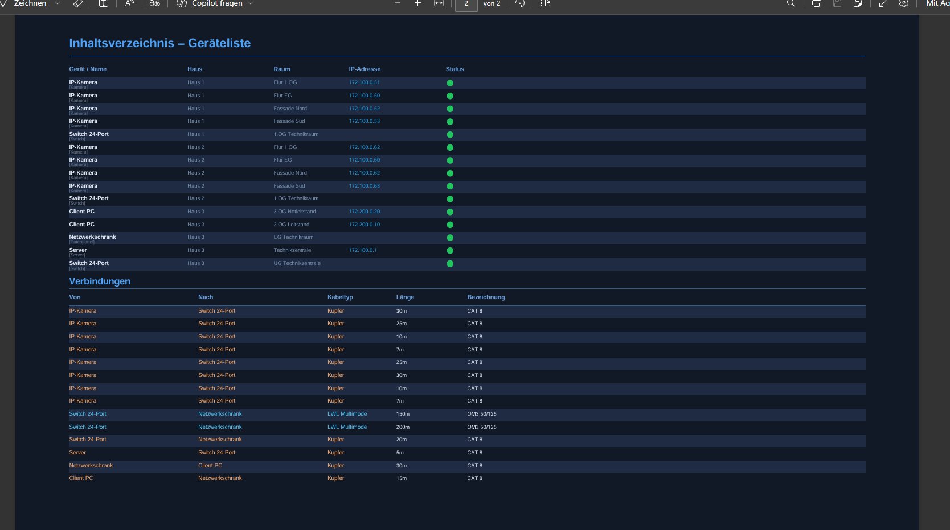Screen dimensions: 950x530
Task: Click the green status dot for Netzwerkschrank
Action: [x=450, y=238]
